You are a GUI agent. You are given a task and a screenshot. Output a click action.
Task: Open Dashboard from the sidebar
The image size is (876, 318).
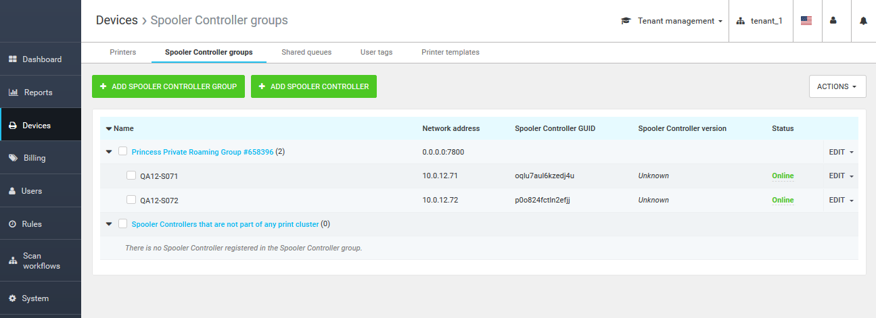tap(41, 59)
